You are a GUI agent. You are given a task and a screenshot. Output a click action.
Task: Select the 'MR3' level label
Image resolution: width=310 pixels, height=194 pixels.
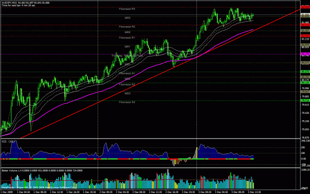pyautogui.click(x=127, y=18)
